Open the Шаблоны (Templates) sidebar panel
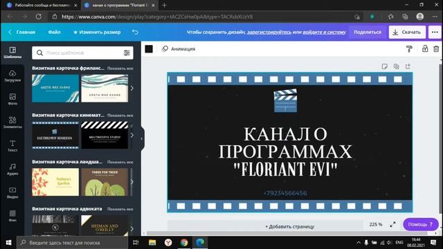This screenshot has width=443, height=249. pyautogui.click(x=12, y=53)
